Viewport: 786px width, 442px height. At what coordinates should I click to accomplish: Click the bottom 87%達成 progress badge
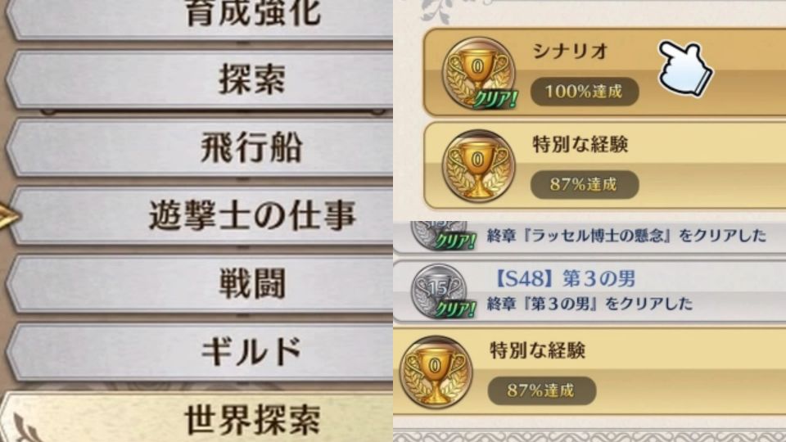pos(542,390)
